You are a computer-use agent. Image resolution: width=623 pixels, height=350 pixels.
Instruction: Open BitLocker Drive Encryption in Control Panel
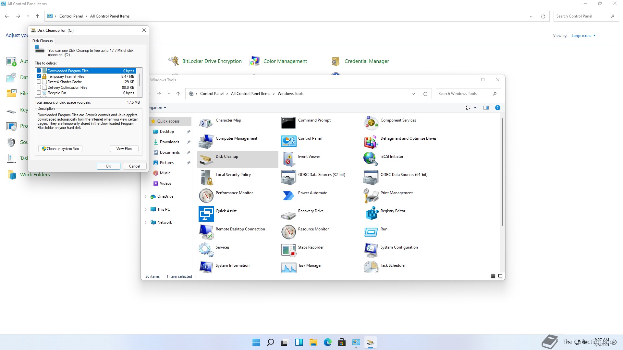click(205, 61)
